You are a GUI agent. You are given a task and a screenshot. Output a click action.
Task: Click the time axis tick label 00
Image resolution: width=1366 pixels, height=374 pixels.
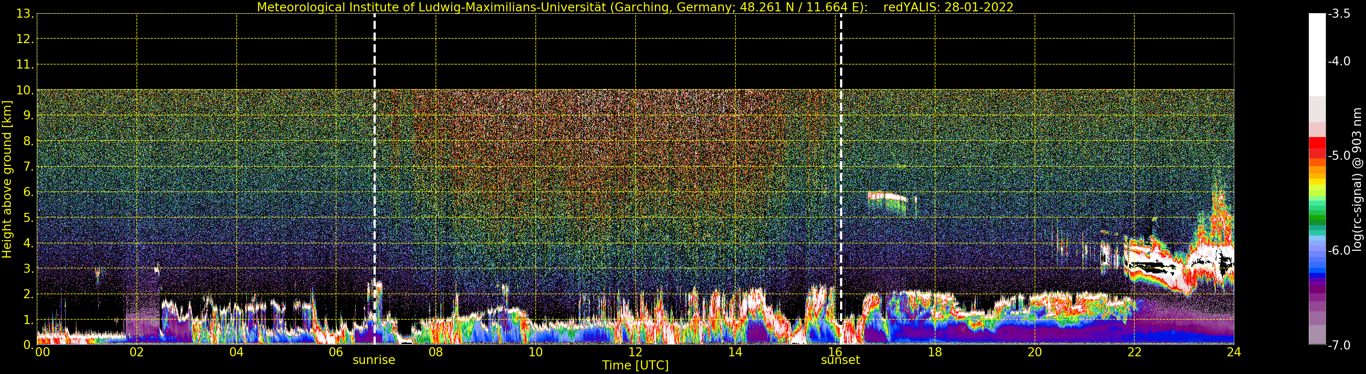point(42,352)
